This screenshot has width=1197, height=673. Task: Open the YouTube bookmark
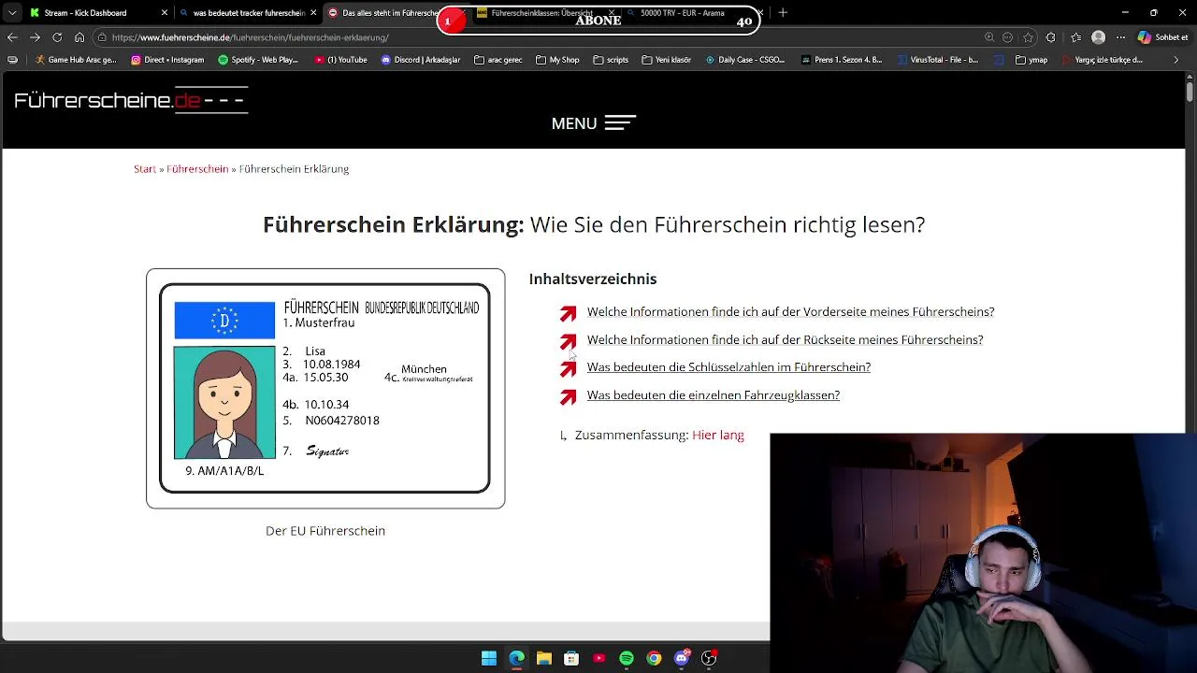coord(340,60)
